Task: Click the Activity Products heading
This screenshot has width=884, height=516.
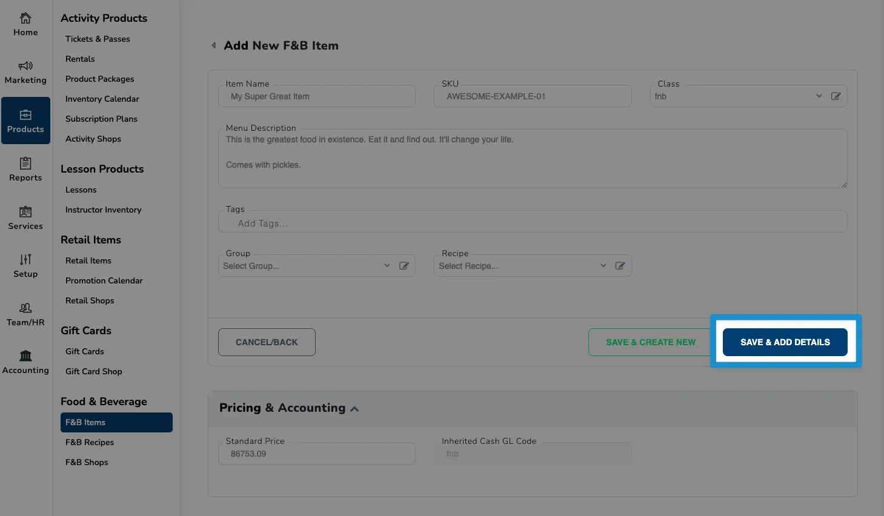Action: tap(104, 18)
